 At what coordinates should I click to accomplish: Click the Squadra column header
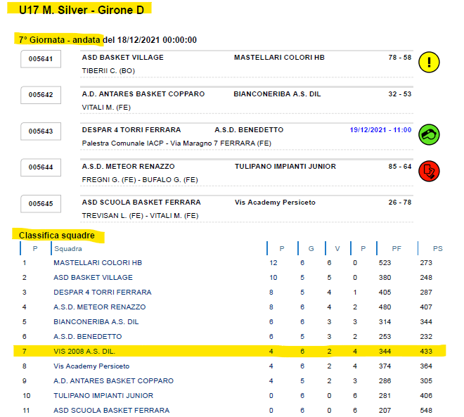click(68, 249)
